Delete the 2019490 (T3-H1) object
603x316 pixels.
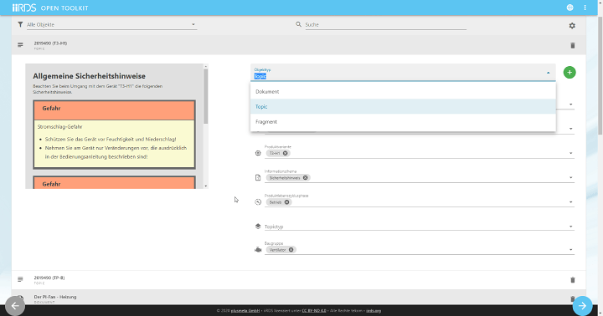coord(573,45)
